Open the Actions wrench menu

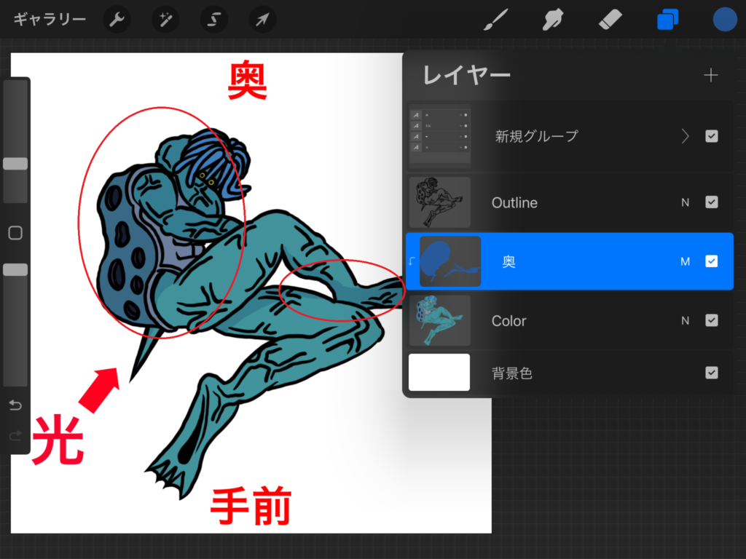pyautogui.click(x=117, y=20)
